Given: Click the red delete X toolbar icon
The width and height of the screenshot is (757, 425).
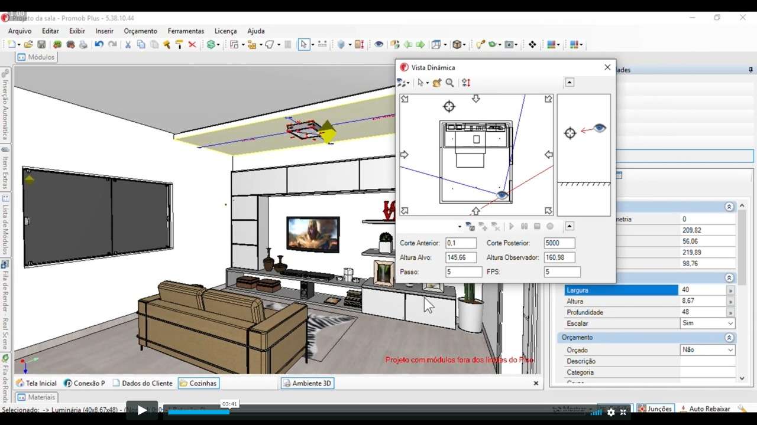Looking at the screenshot, I should pyautogui.click(x=193, y=44).
